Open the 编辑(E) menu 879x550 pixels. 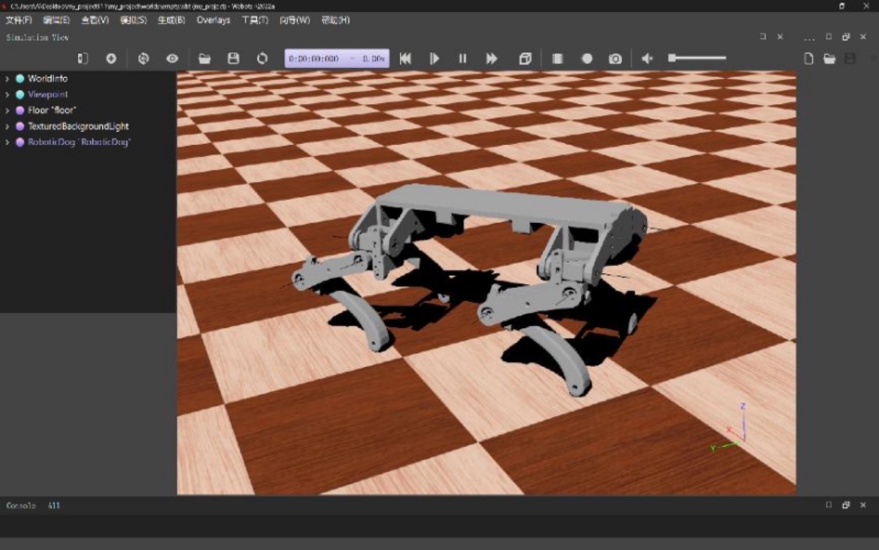(56, 20)
